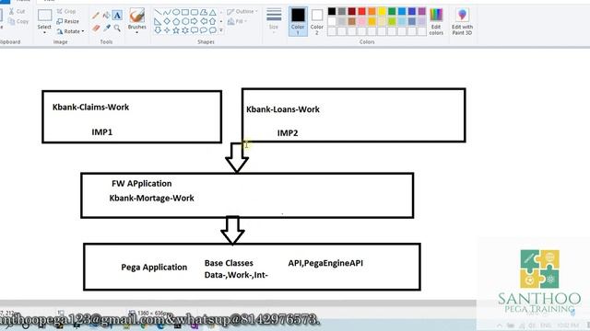Viewport: 590px width, 331px height.
Task: Choose the Pentagon shape
Action: (x=176, y=21)
